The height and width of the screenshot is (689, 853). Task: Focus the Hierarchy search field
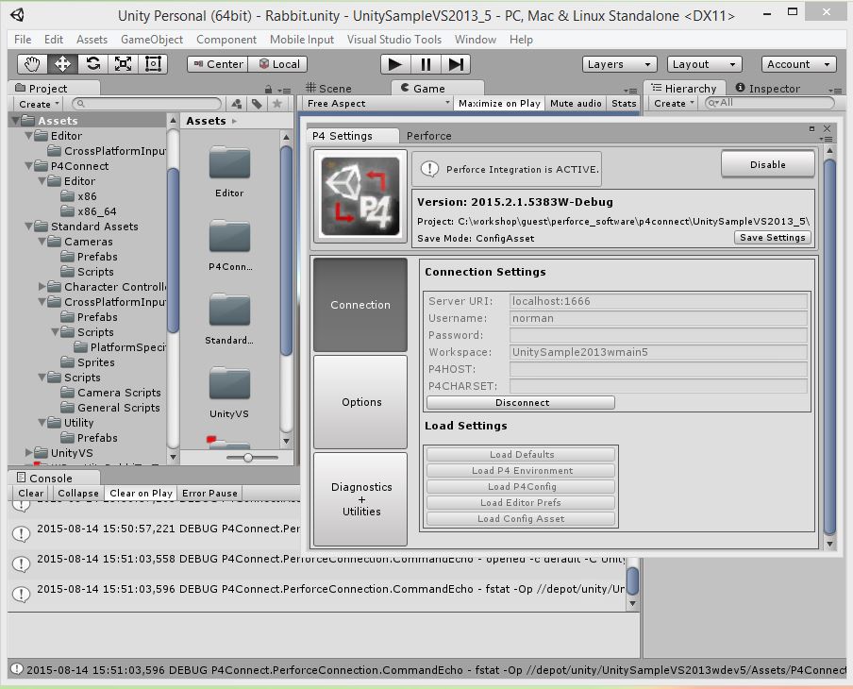769,103
